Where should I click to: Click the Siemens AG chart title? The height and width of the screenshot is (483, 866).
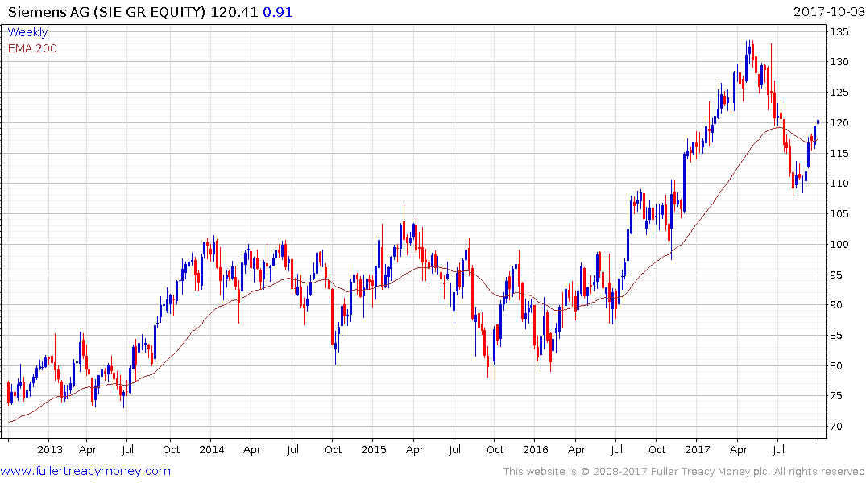tap(107, 11)
